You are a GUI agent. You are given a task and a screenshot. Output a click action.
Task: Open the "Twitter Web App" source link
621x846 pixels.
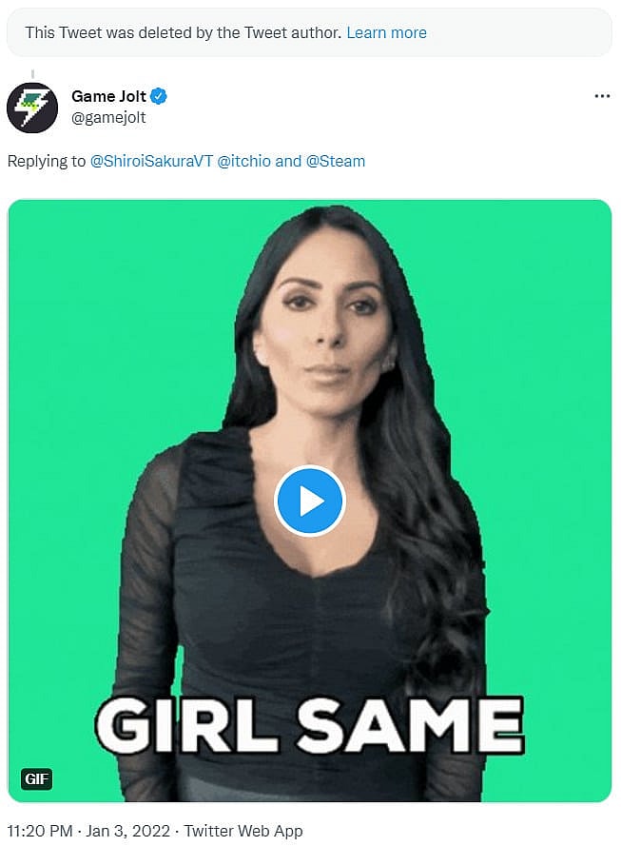[243, 831]
